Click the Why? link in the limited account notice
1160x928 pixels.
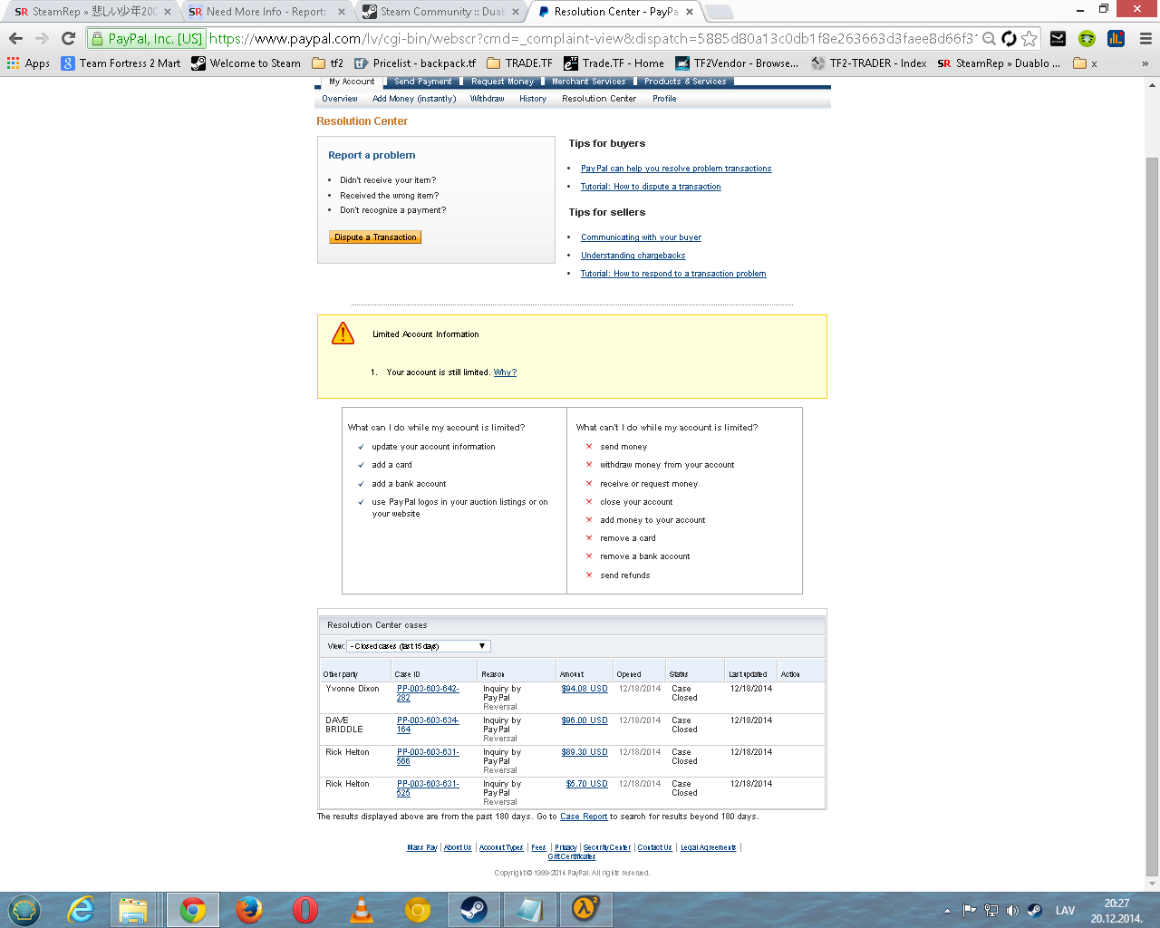click(505, 372)
